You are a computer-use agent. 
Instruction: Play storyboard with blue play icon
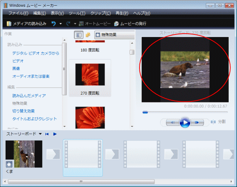point(55,134)
